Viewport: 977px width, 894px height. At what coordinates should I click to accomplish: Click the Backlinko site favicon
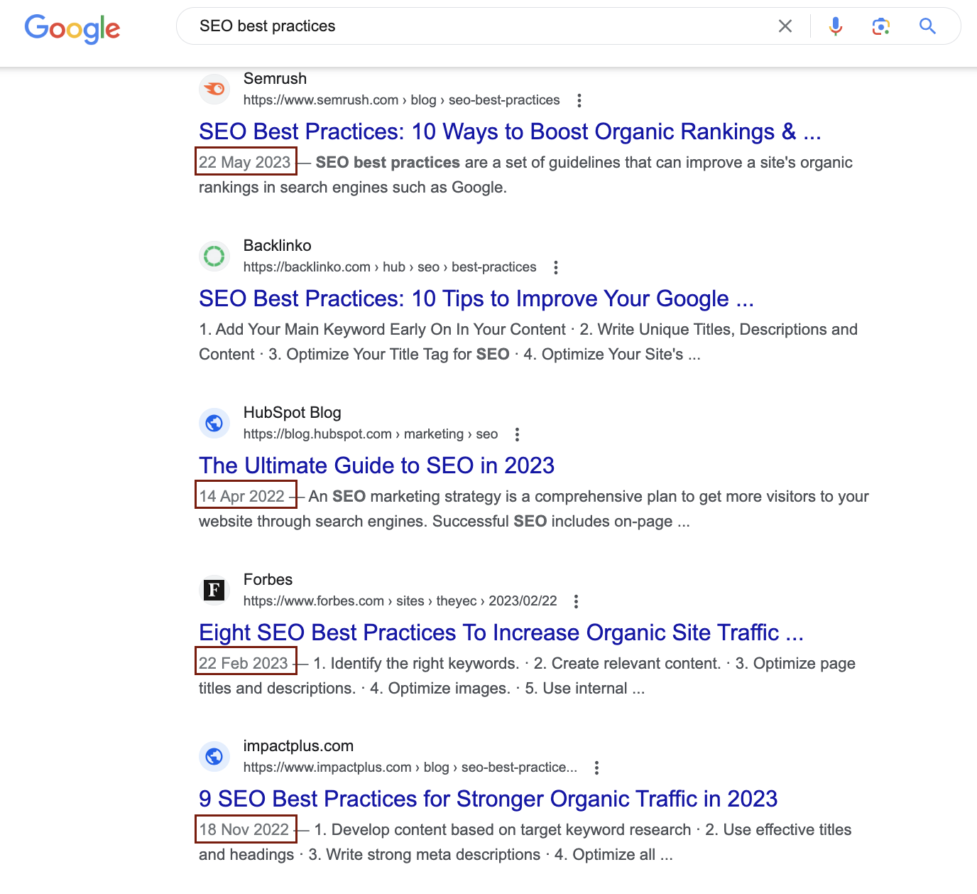pyautogui.click(x=214, y=256)
